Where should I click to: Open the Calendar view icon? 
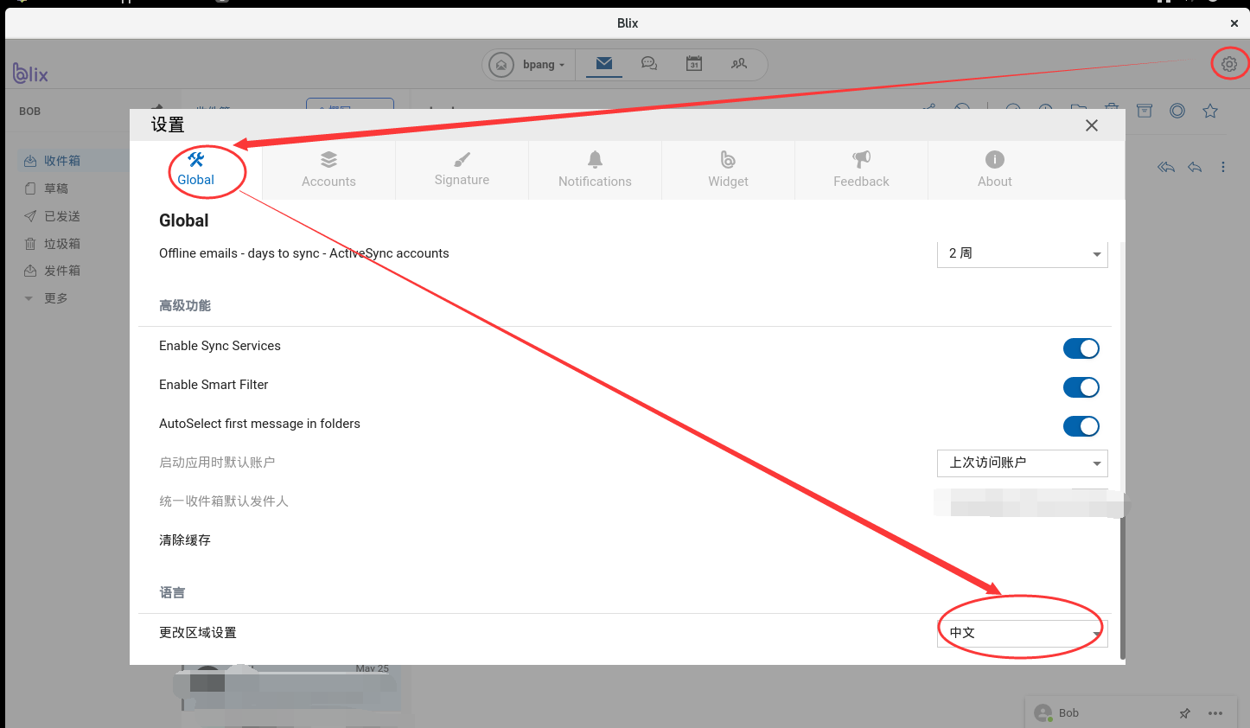[694, 63]
